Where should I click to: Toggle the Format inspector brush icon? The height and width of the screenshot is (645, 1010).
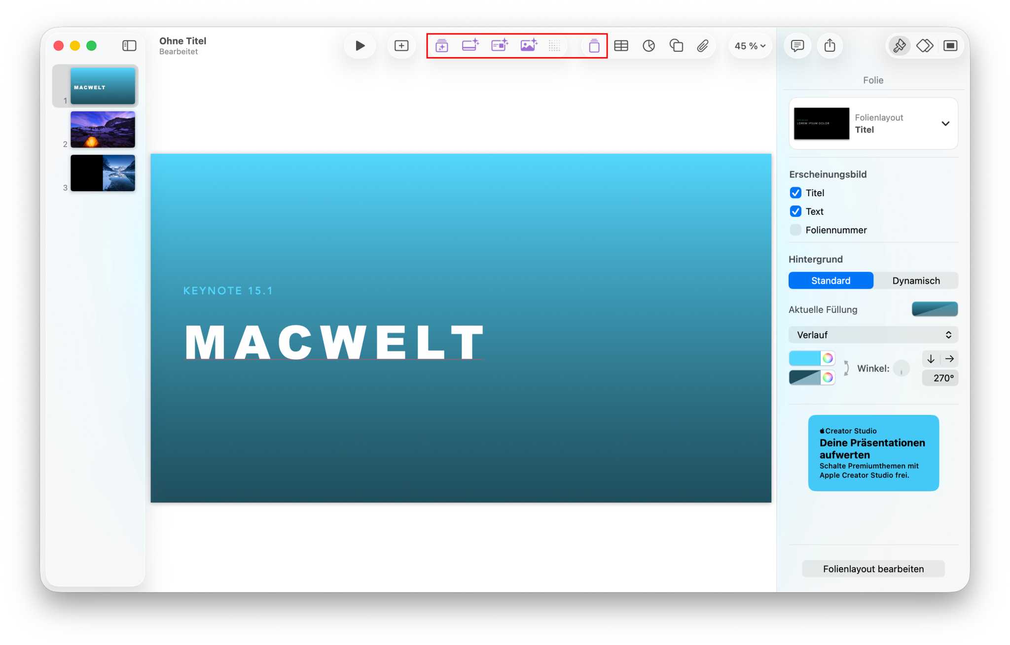pyautogui.click(x=900, y=46)
